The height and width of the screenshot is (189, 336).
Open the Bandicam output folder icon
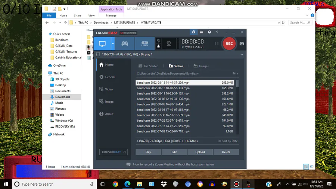point(202,32)
